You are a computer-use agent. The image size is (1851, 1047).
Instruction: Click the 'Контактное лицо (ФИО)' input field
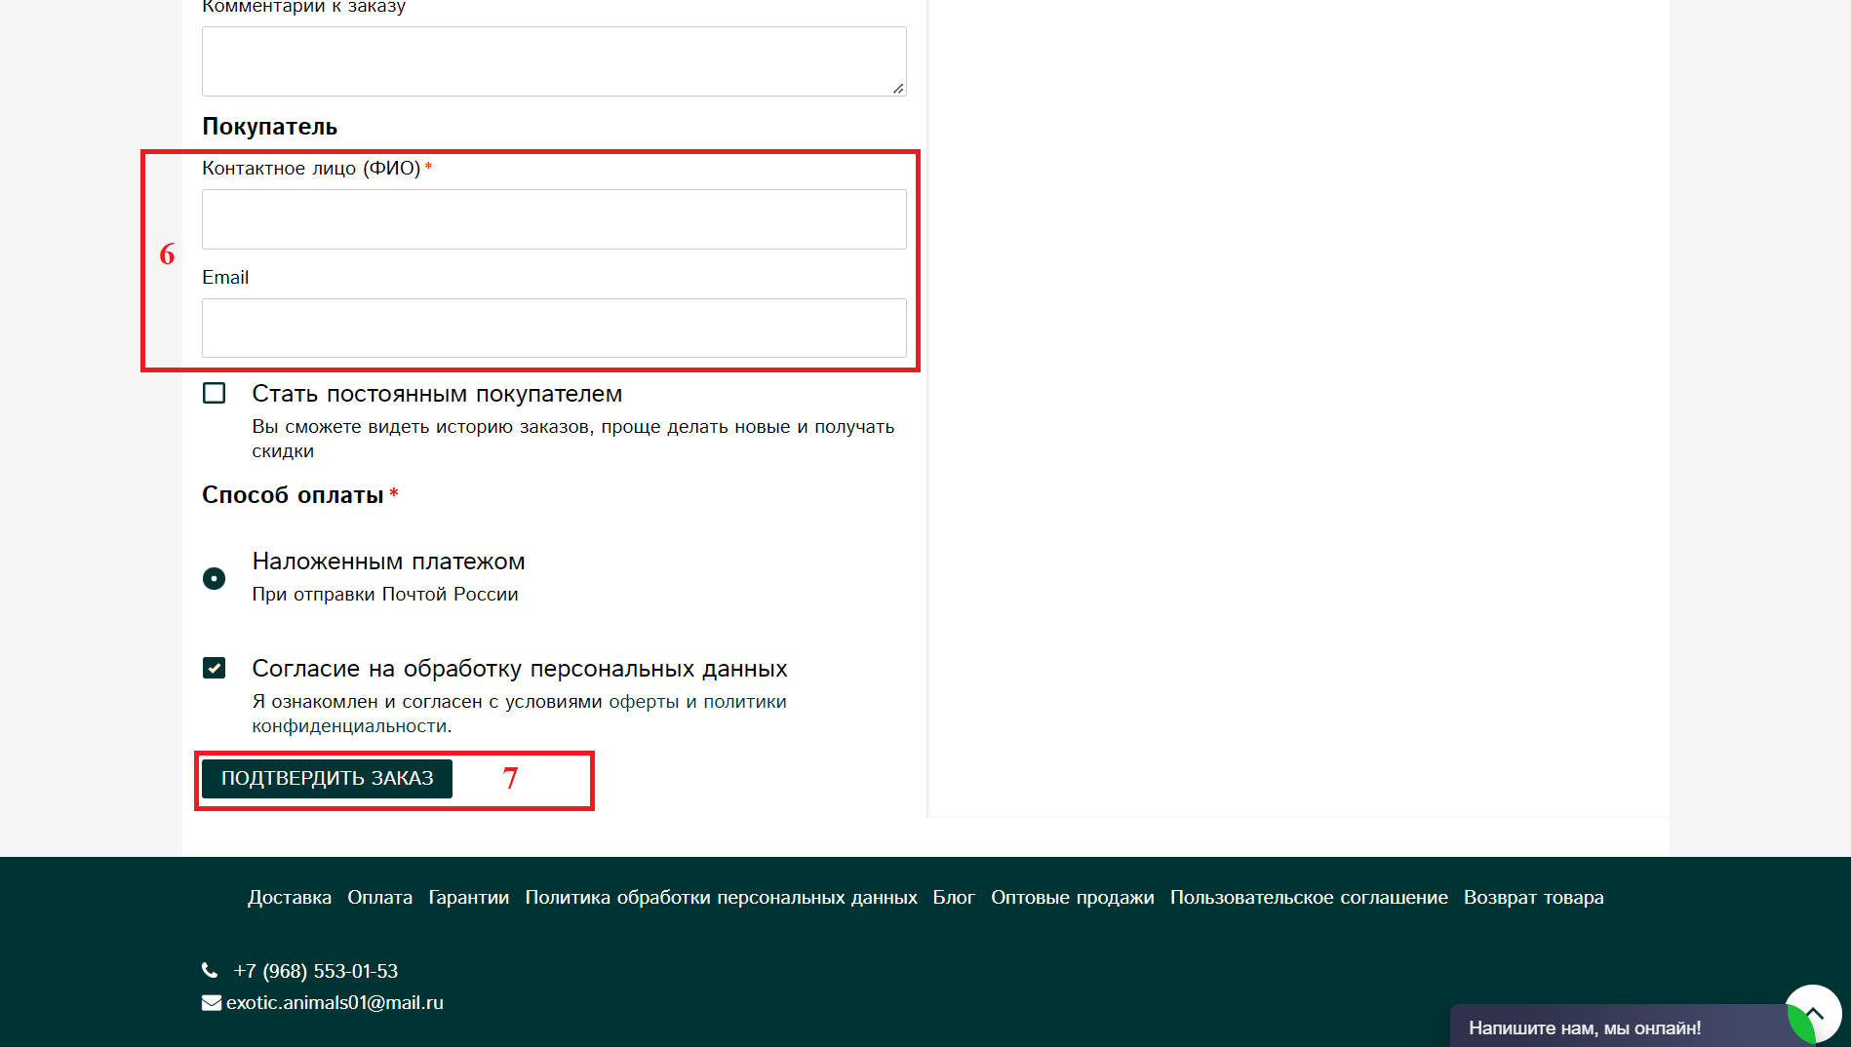click(554, 219)
